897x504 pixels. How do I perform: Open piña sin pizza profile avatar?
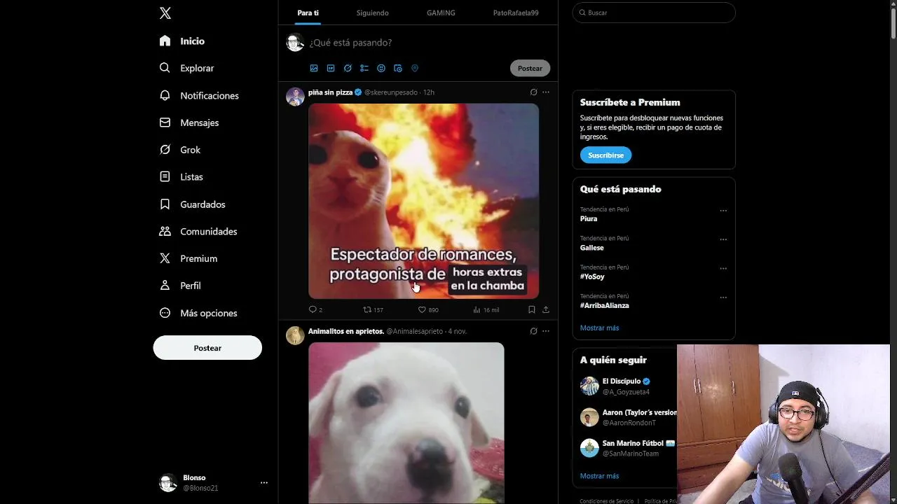pyautogui.click(x=295, y=97)
